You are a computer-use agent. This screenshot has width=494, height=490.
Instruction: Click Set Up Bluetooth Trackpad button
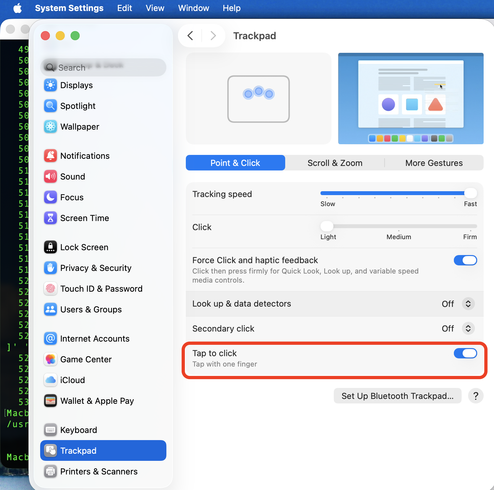click(x=398, y=396)
